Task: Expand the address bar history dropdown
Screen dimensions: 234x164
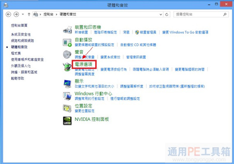Action: point(161,14)
